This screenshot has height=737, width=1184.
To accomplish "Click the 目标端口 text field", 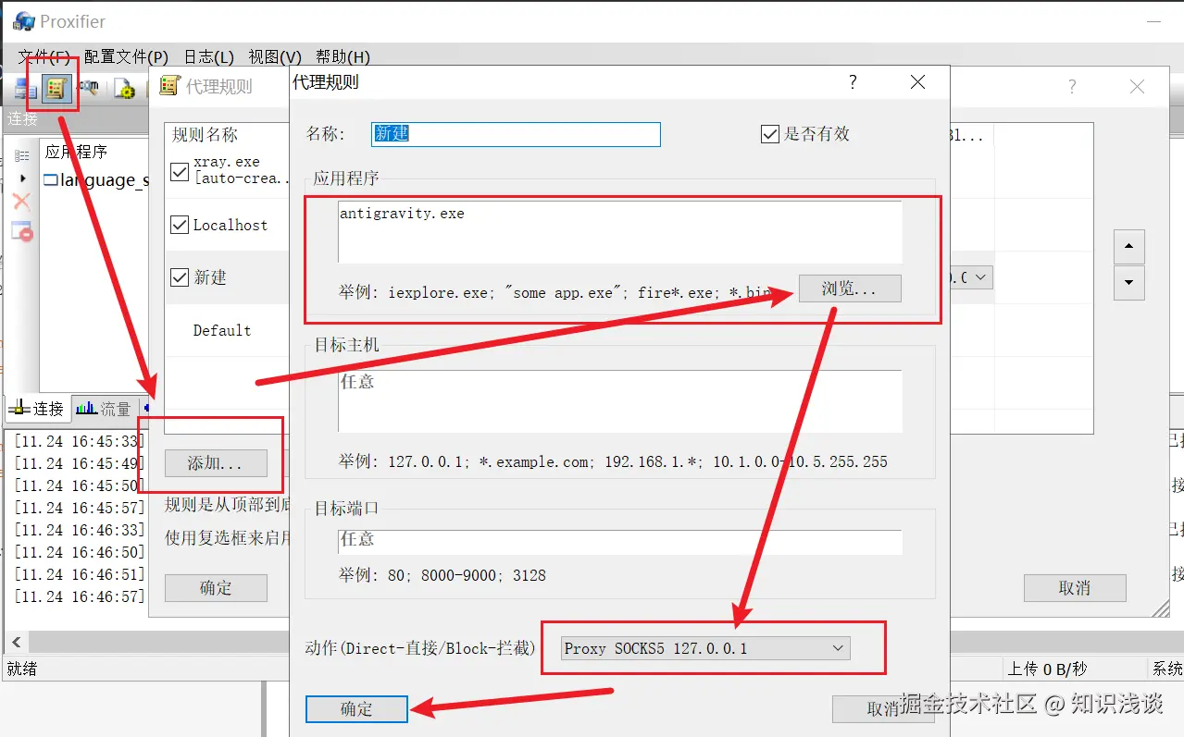I will (x=620, y=541).
